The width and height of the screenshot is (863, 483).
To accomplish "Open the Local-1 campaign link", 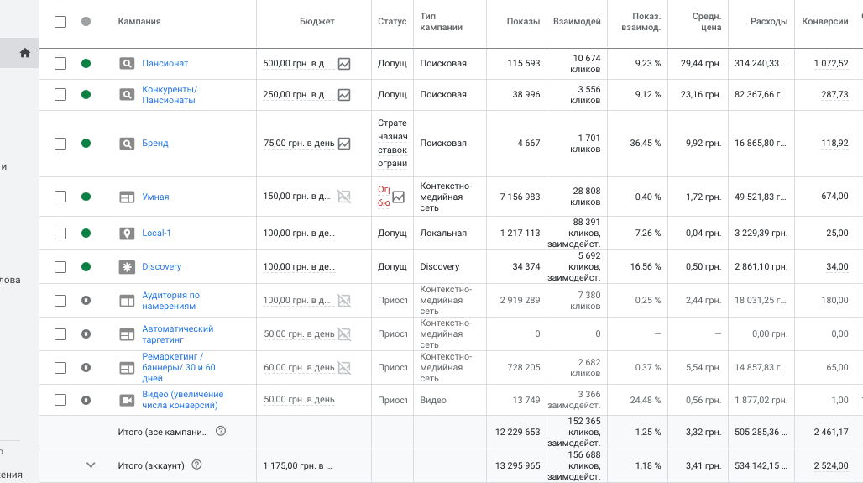I will pos(156,233).
